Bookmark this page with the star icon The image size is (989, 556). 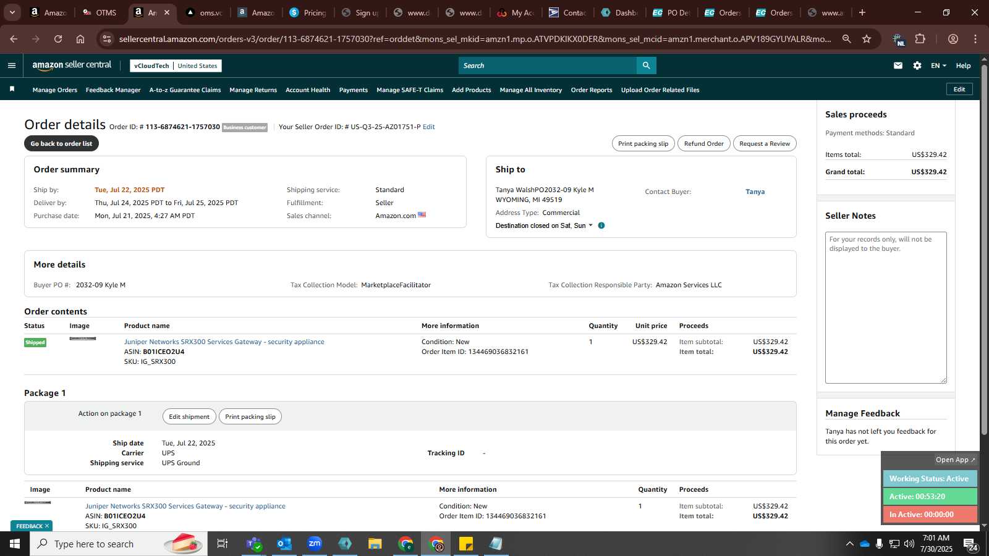pyautogui.click(x=867, y=39)
